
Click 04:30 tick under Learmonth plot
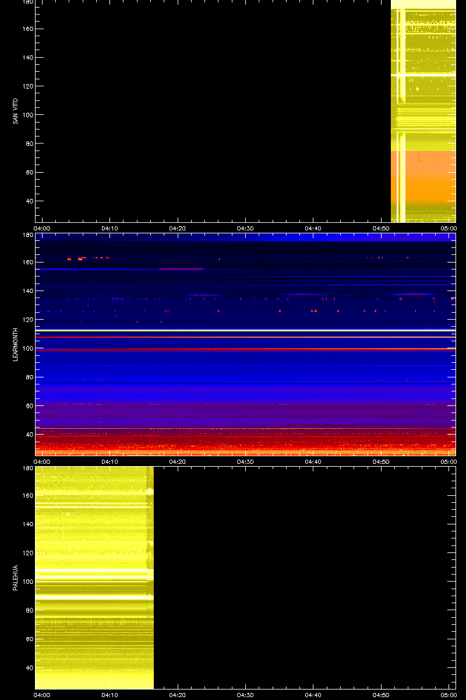pyautogui.click(x=245, y=461)
